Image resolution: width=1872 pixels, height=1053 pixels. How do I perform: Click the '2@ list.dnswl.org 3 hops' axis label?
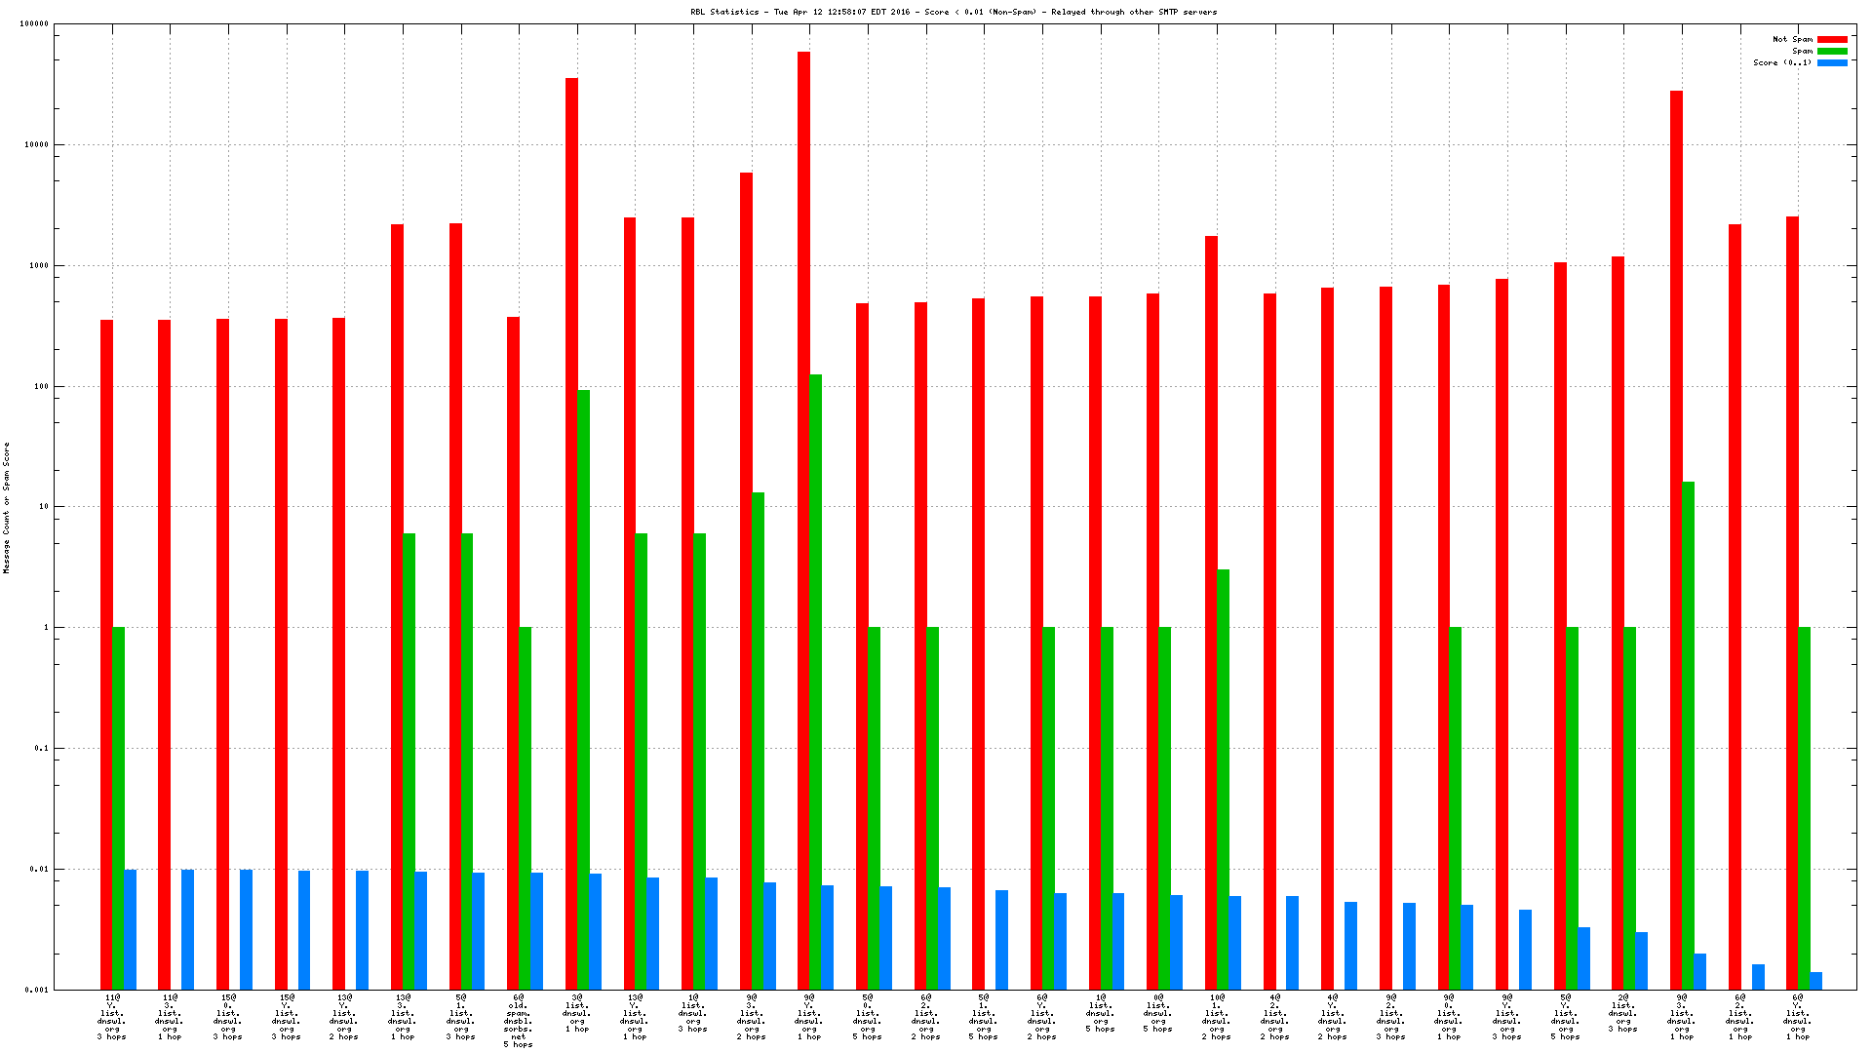[1622, 1013]
